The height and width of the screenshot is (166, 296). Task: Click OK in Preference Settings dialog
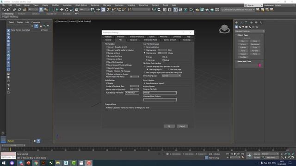point(169,126)
